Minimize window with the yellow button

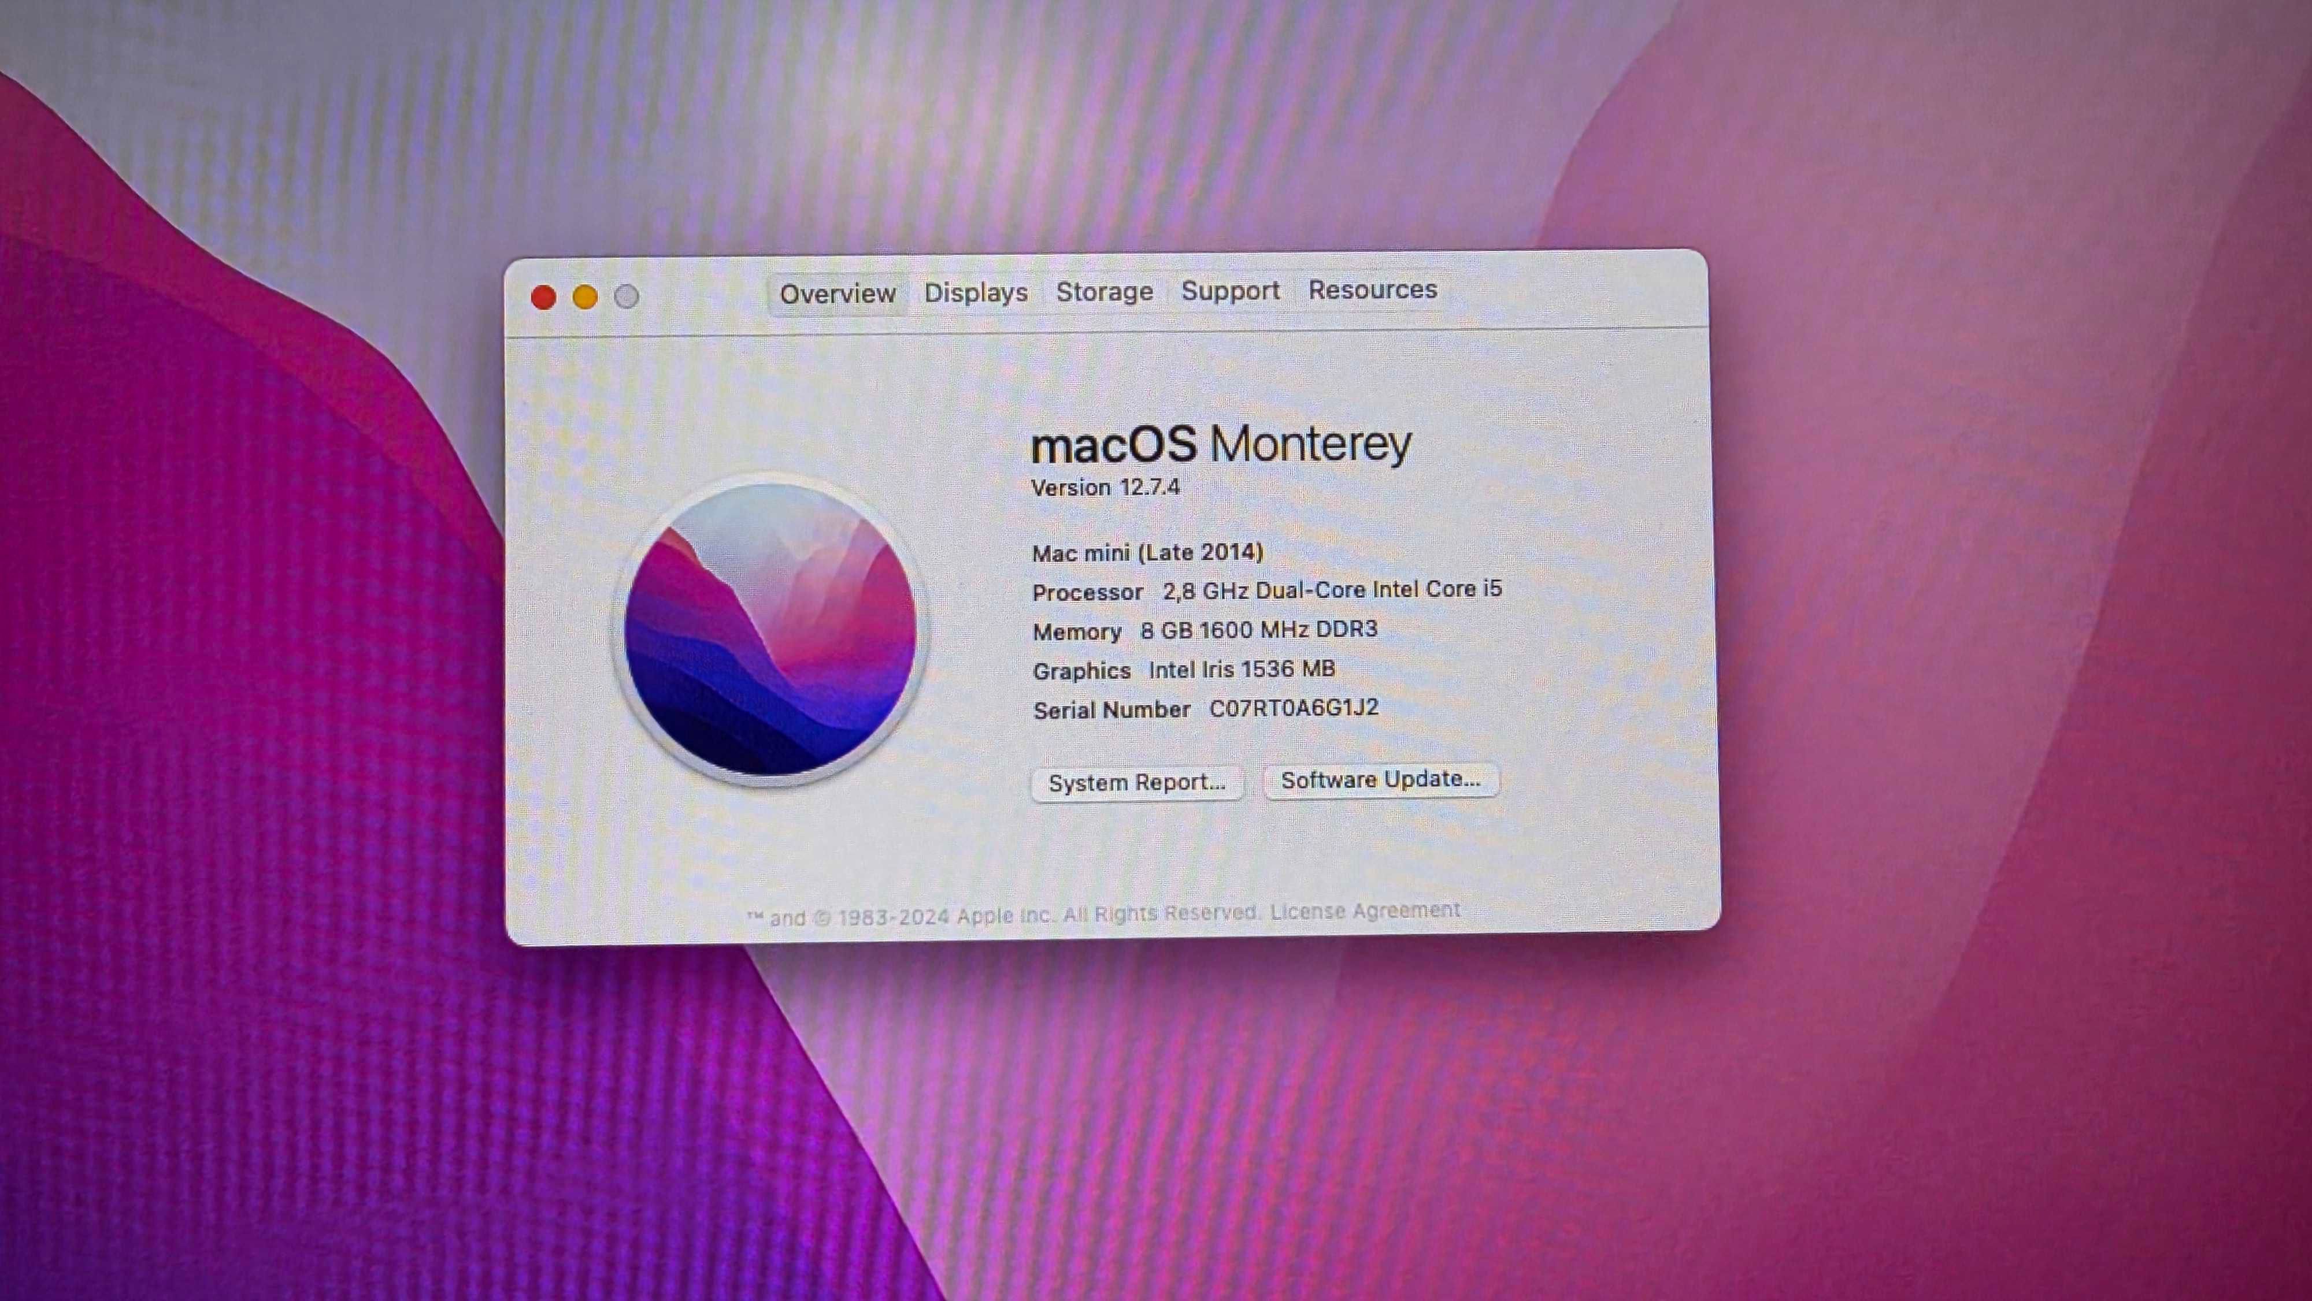(x=585, y=297)
